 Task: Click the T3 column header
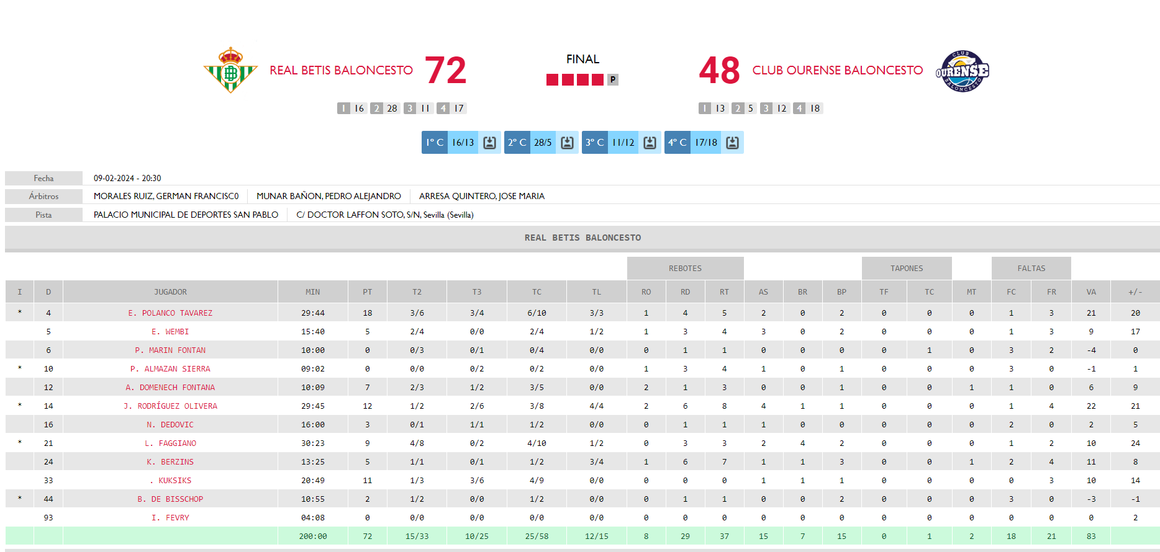[x=477, y=292]
